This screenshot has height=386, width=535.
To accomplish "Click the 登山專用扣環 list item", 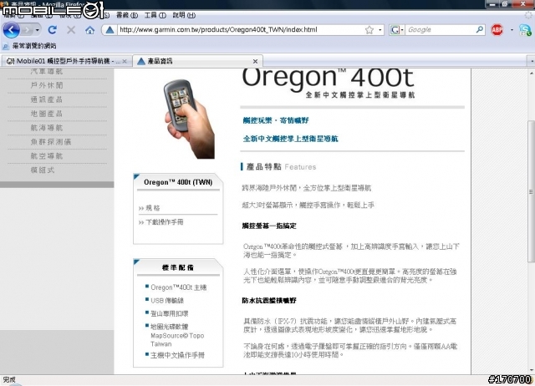I will [x=170, y=313].
